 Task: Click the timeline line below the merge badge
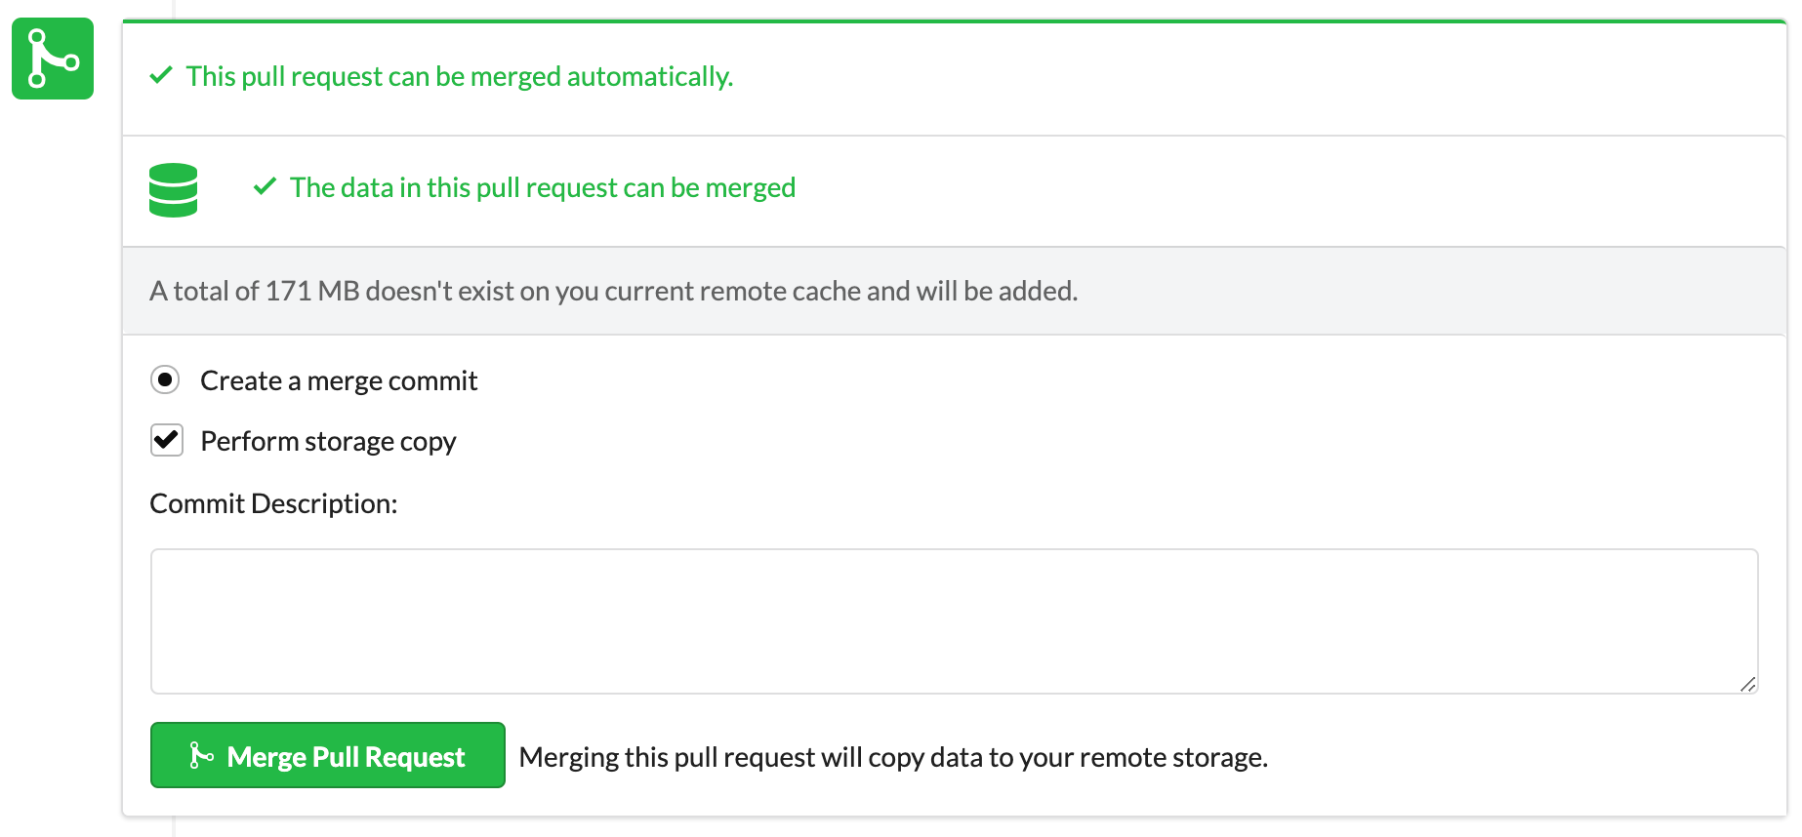(x=174, y=825)
